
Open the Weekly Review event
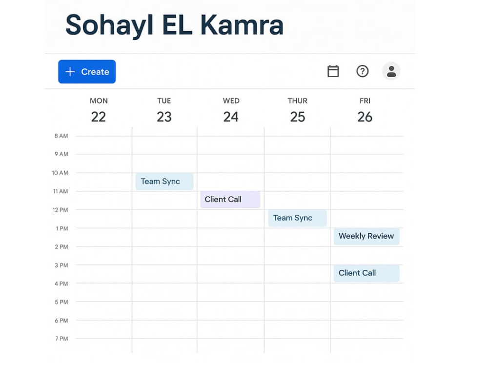coord(366,236)
